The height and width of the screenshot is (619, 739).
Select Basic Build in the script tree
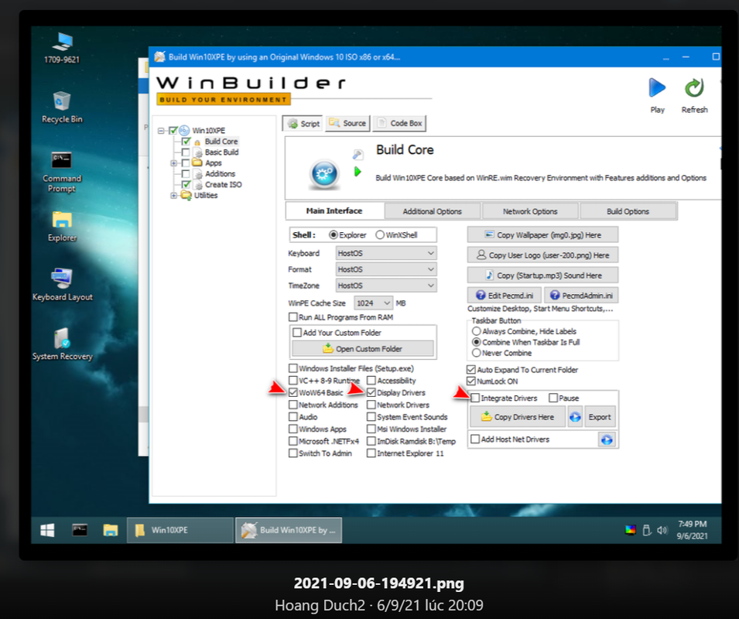coord(221,152)
